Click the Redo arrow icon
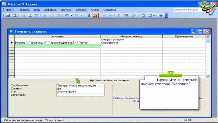Image resolution: width=218 pixels, height=123 pixels. click(77, 15)
